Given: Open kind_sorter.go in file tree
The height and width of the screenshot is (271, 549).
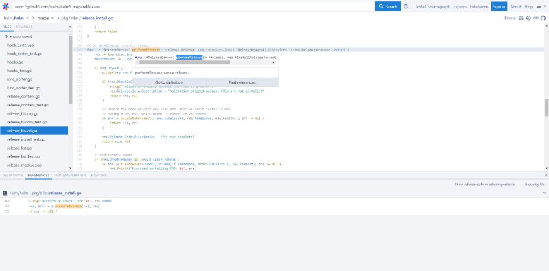Looking at the screenshot, I should 19,80.
